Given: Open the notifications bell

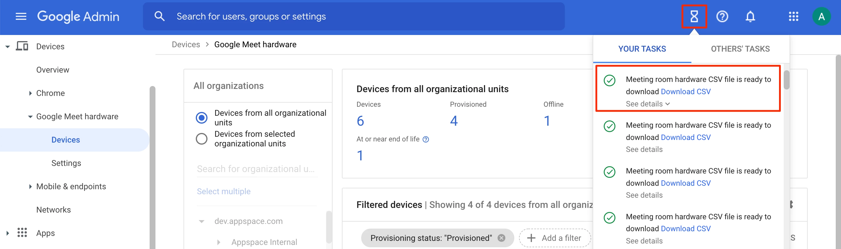Looking at the screenshot, I should click(750, 16).
